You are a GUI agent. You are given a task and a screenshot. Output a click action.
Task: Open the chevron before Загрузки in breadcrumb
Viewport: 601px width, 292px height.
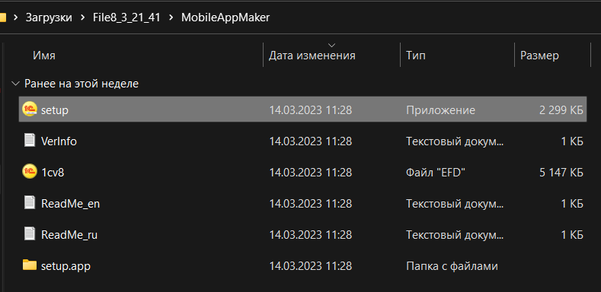16,17
